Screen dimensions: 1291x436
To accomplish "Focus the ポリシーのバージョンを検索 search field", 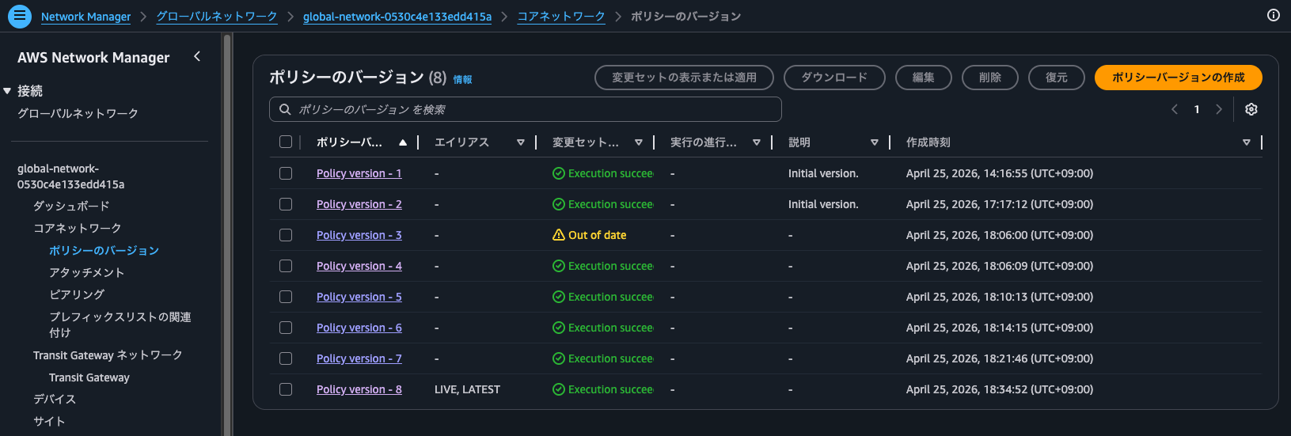I will click(526, 109).
